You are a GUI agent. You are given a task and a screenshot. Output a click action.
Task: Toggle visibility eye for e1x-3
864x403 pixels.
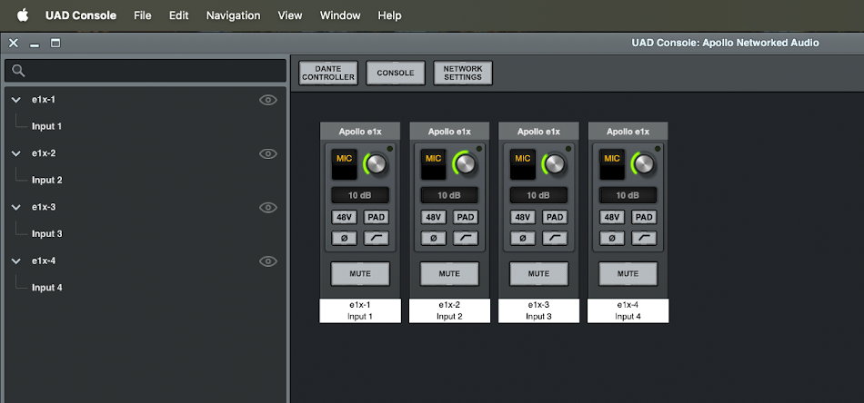point(268,207)
